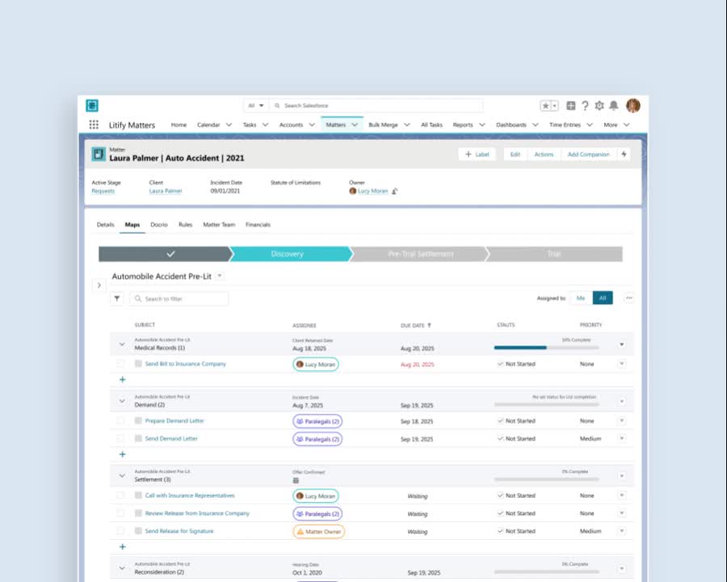Click the Add Companion button

click(x=588, y=154)
